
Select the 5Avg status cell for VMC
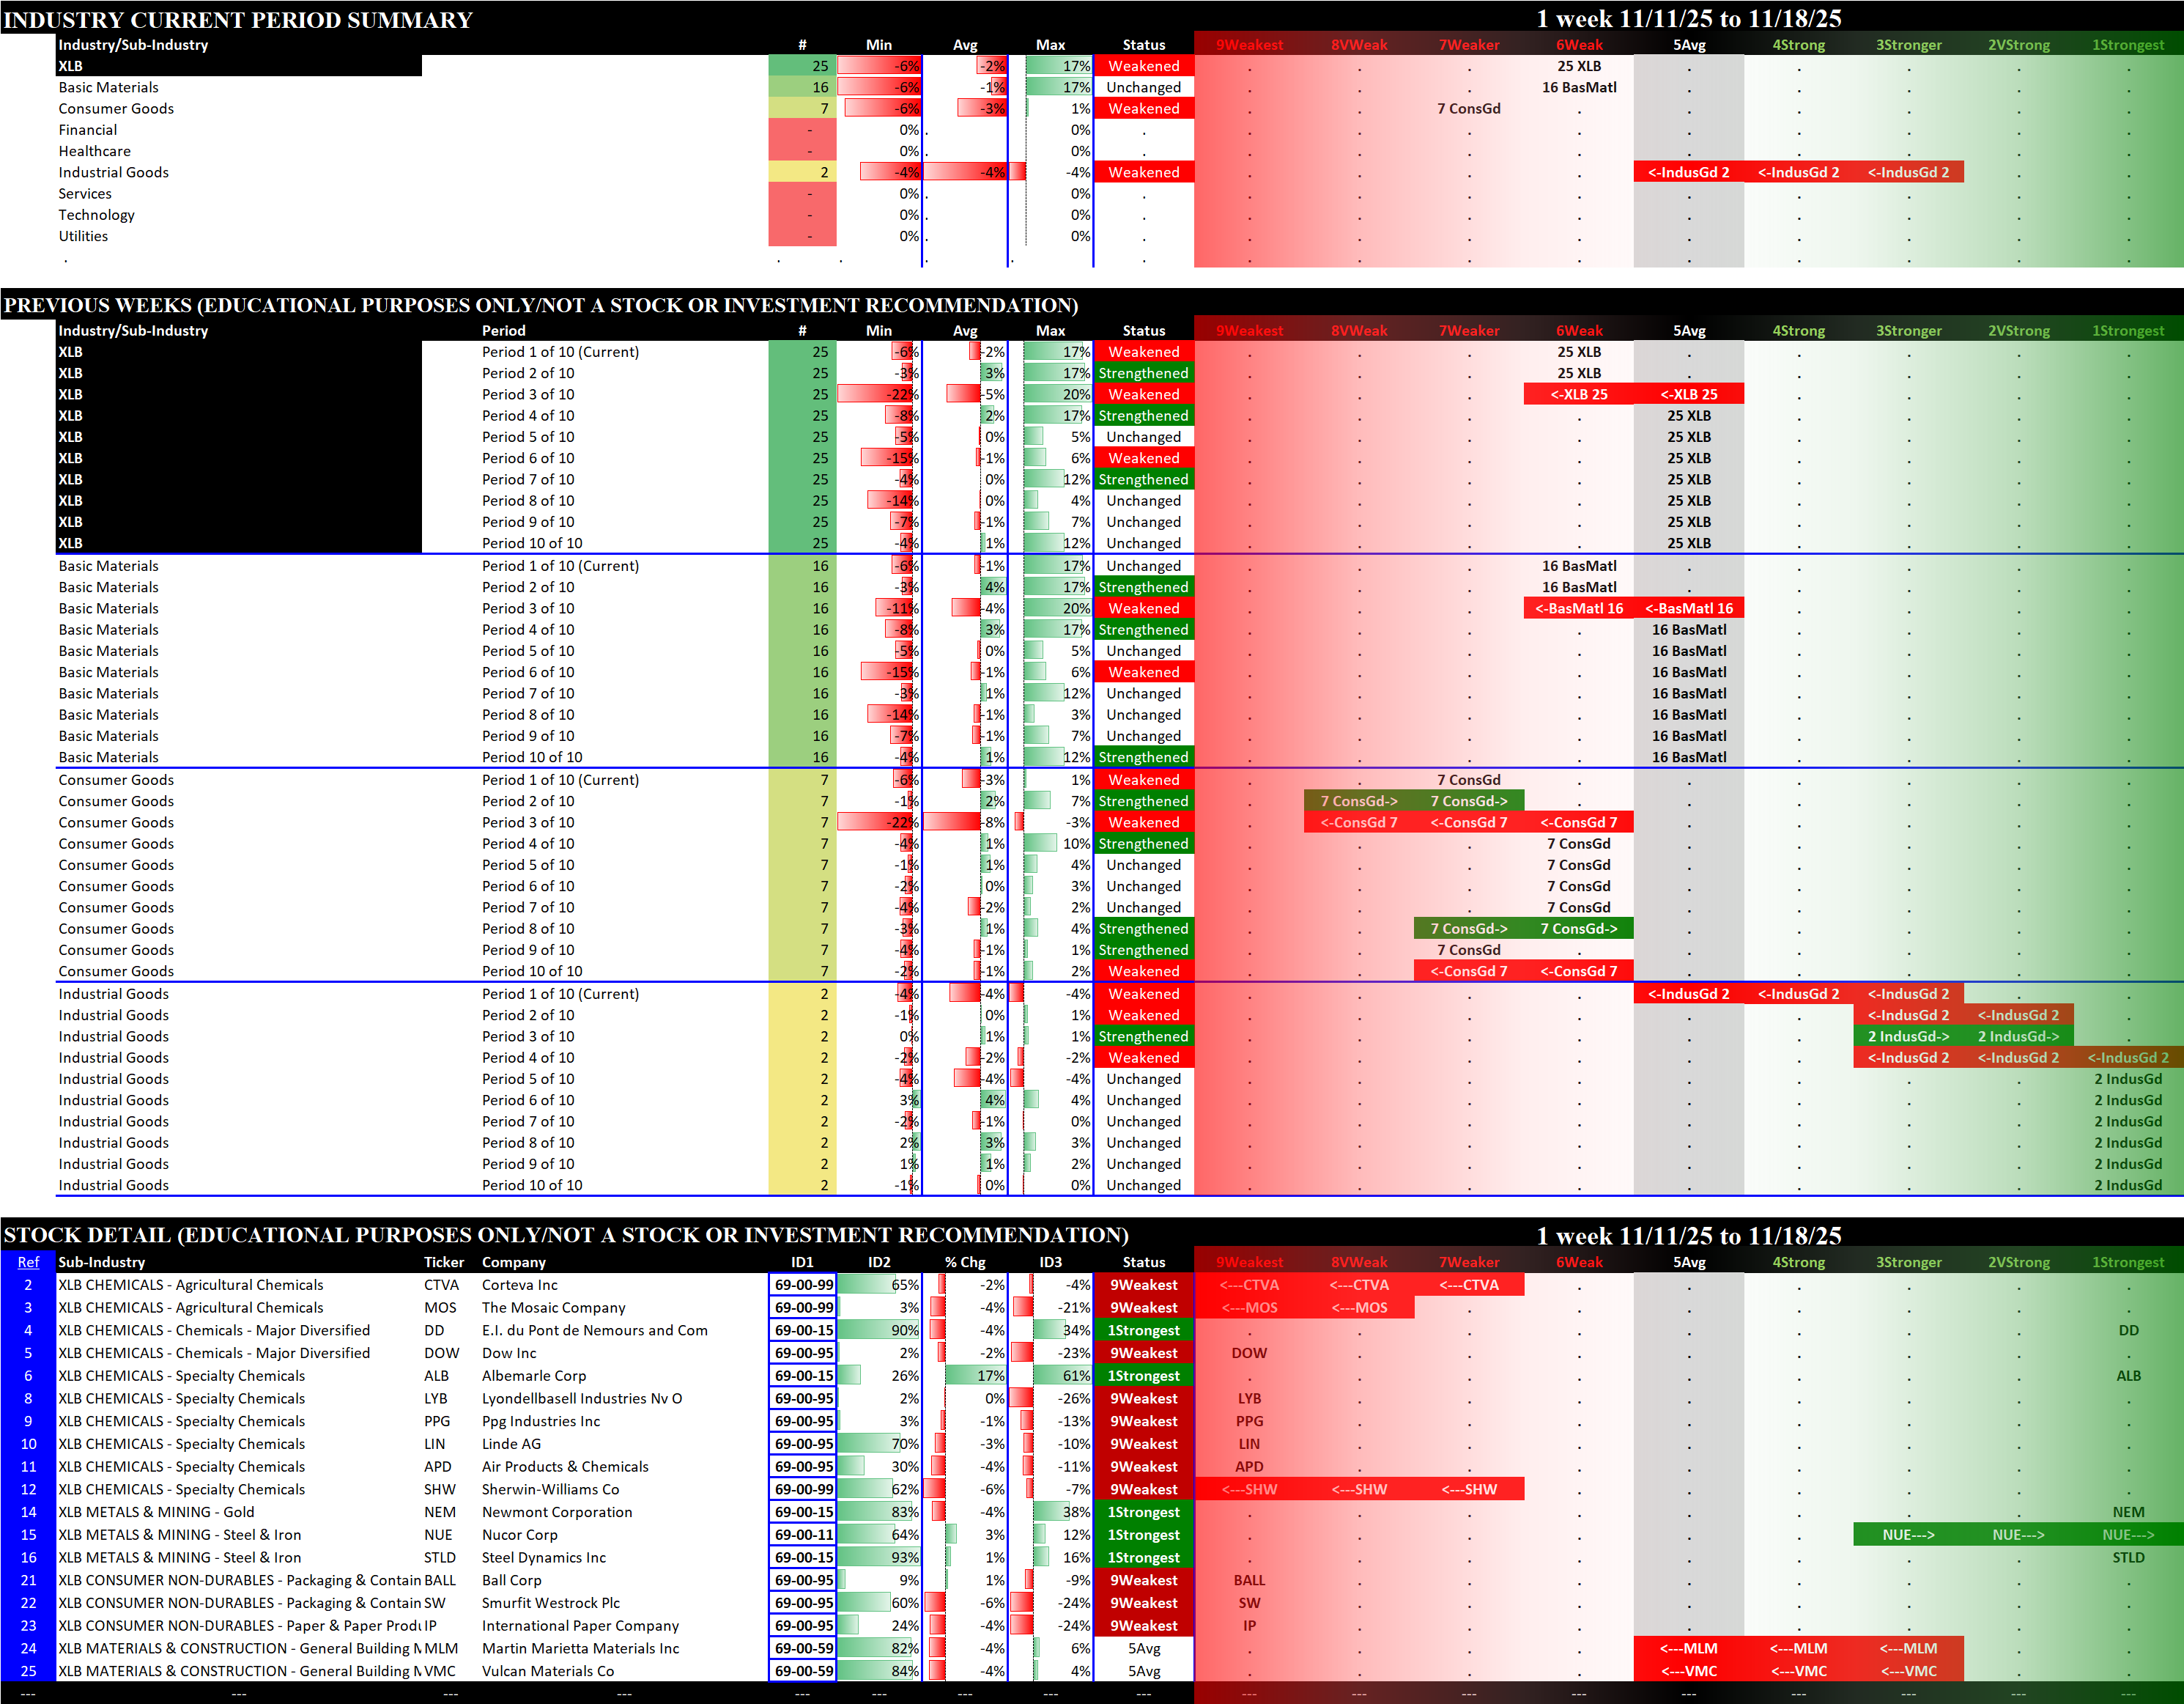point(1143,1671)
